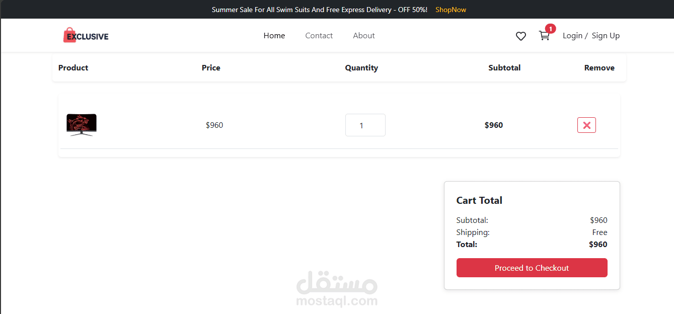Image resolution: width=674 pixels, height=314 pixels.
Task: Click the Product column header
Action: coord(73,68)
